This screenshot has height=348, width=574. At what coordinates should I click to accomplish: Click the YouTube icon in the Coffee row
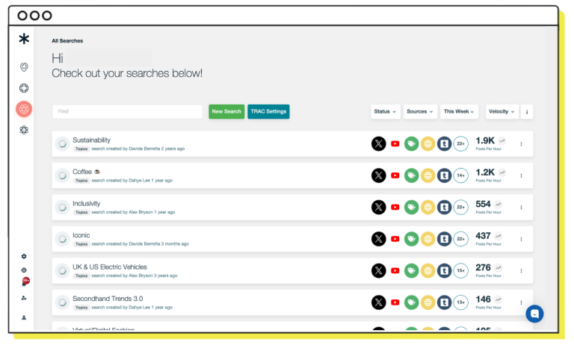pos(395,175)
